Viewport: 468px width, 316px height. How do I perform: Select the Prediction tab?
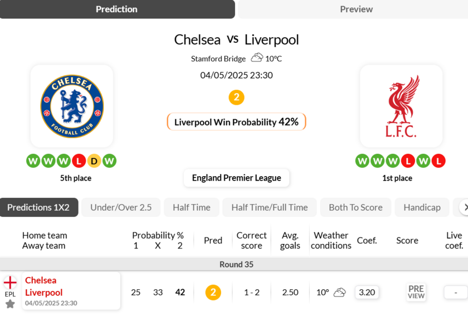click(x=116, y=9)
